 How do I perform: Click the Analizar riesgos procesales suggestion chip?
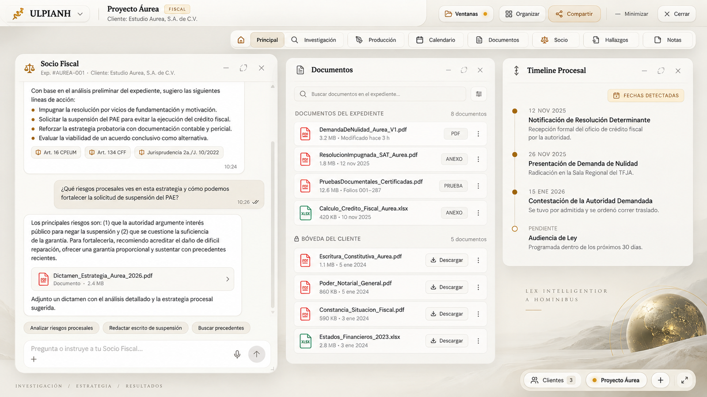[61, 328]
